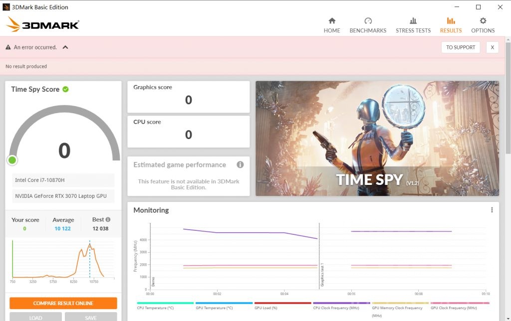Click the green dot on score gauge
Screen dimensions: 511x321
[x=12, y=160]
